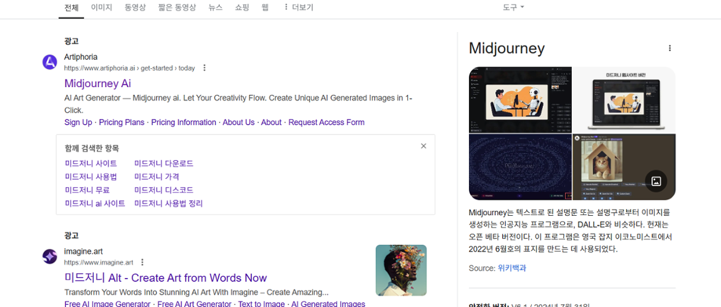Image resolution: width=721 pixels, height=307 pixels.
Task: Open the 위키백과 source link
Action: click(x=511, y=268)
